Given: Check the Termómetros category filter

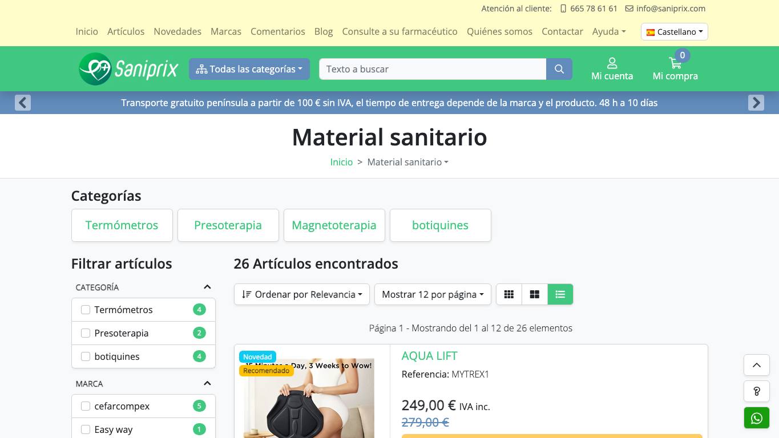Looking at the screenshot, I should (86, 310).
